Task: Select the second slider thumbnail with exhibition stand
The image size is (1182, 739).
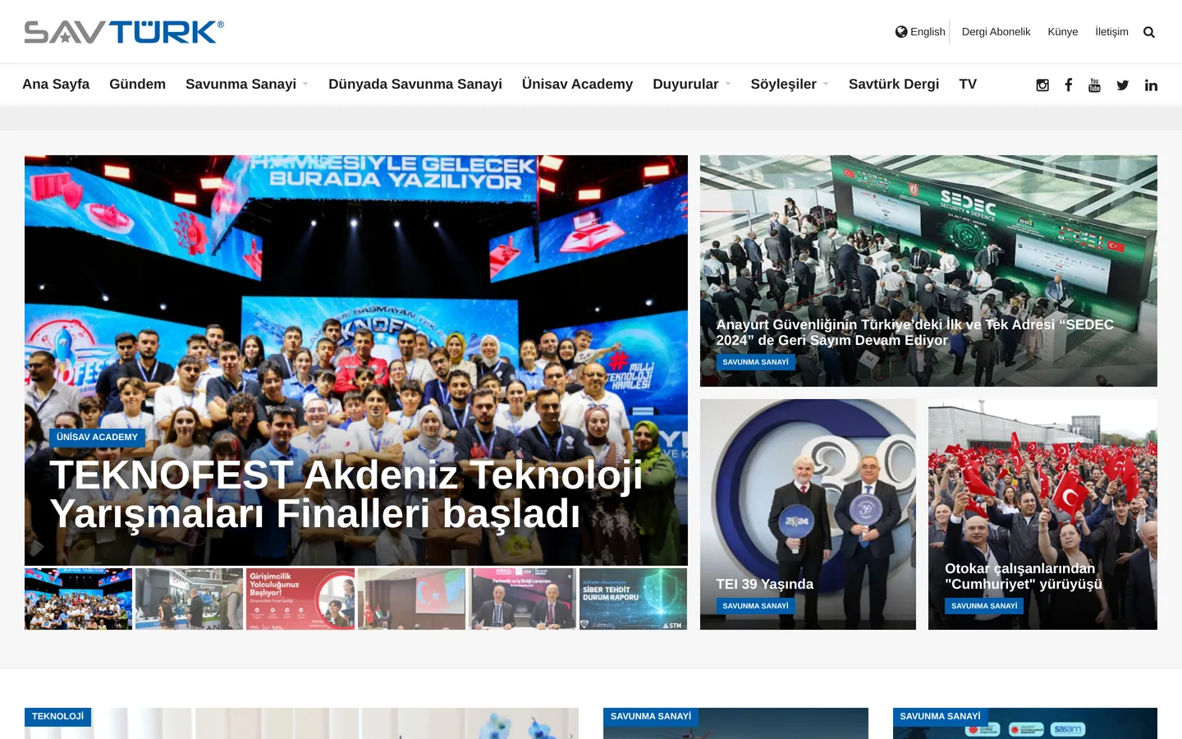Action: [x=189, y=599]
